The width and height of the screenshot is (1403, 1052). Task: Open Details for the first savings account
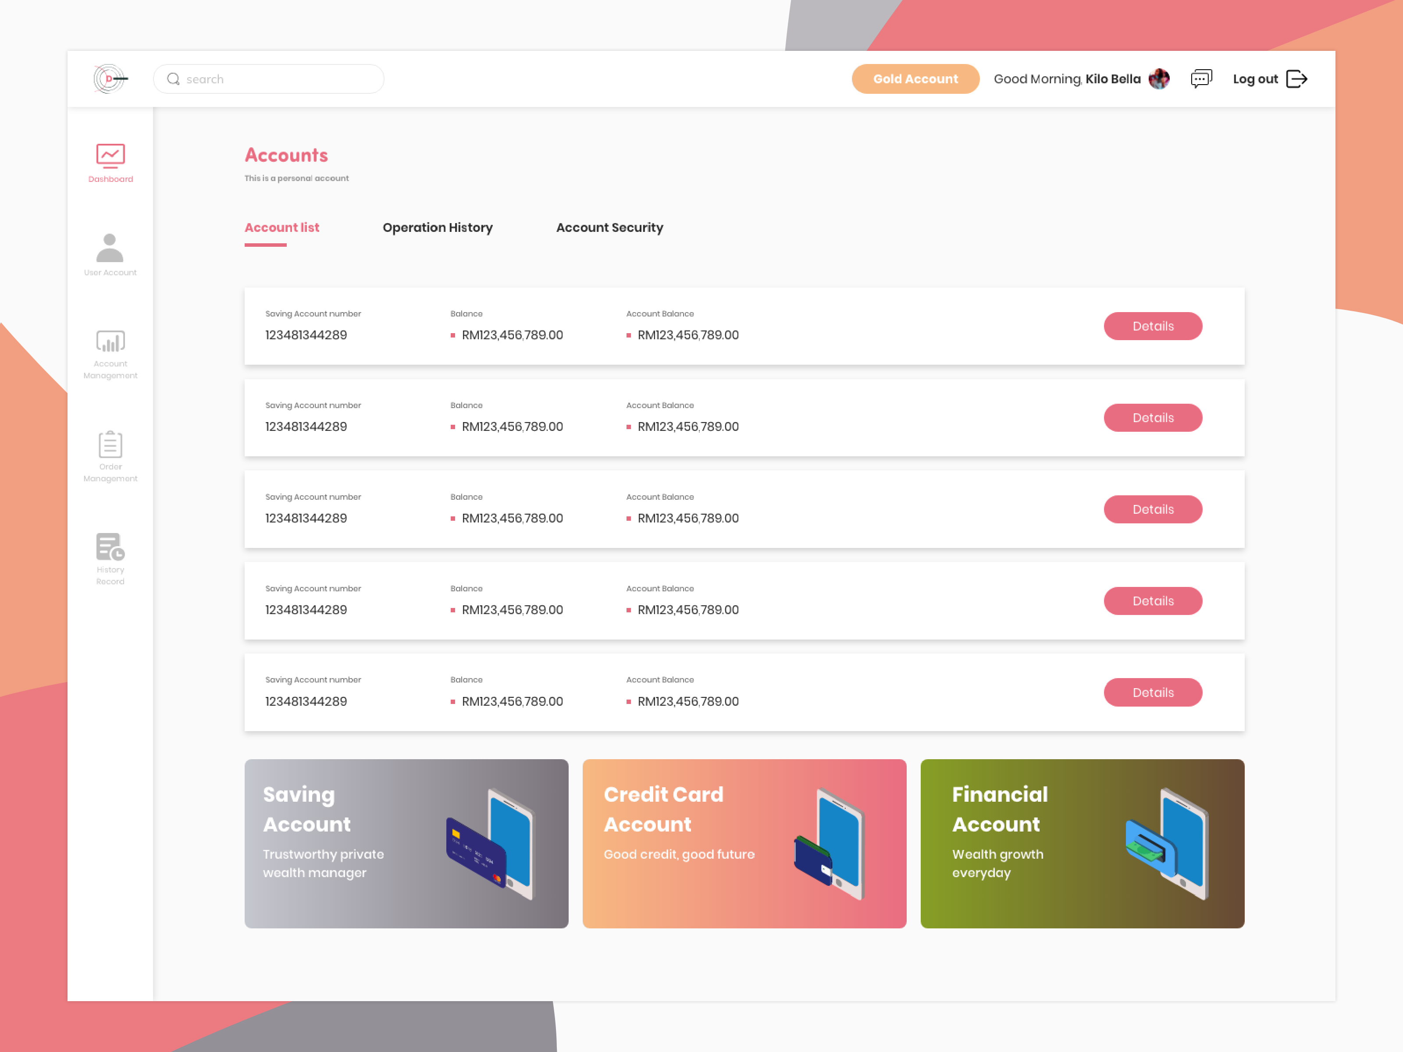tap(1153, 326)
